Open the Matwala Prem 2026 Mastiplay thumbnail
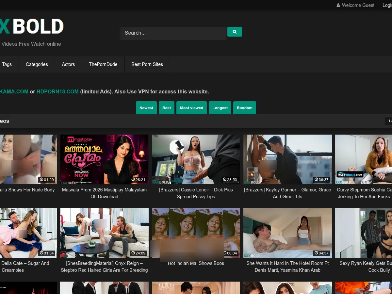Image resolution: width=392 pixels, height=294 pixels. pos(105,159)
